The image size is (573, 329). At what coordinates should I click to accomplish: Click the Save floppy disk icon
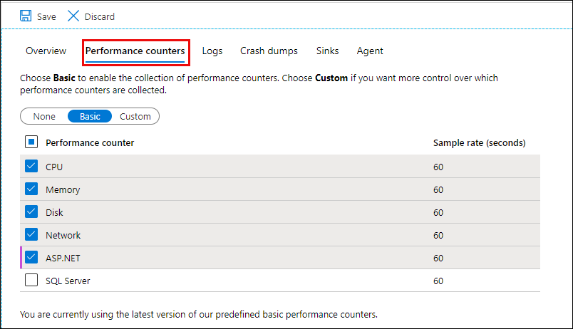[26, 16]
